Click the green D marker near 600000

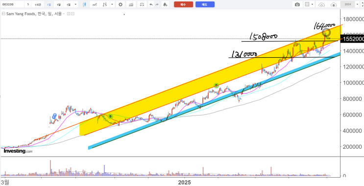point(111,116)
